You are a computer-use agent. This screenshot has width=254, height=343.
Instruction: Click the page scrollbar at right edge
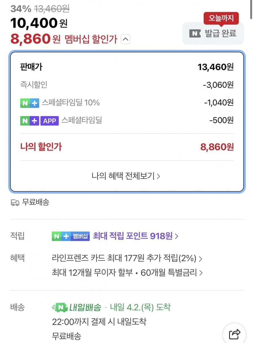(x=251, y=10)
